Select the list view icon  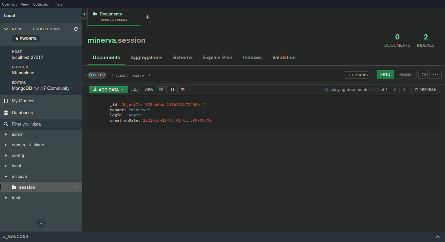[161, 89]
